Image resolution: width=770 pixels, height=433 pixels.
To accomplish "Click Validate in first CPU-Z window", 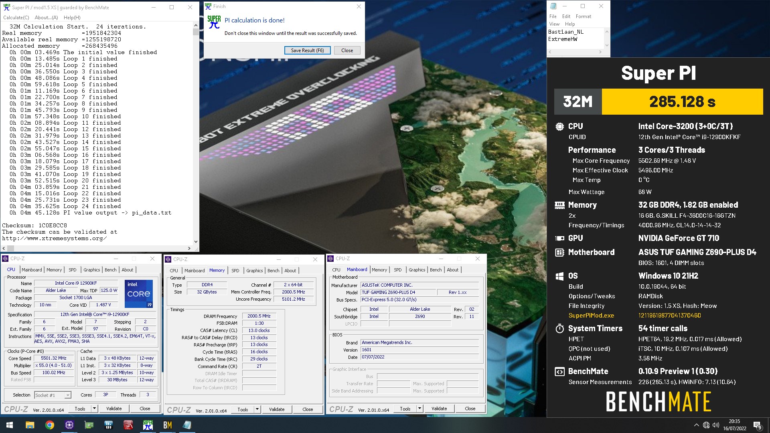I will 114,409.
